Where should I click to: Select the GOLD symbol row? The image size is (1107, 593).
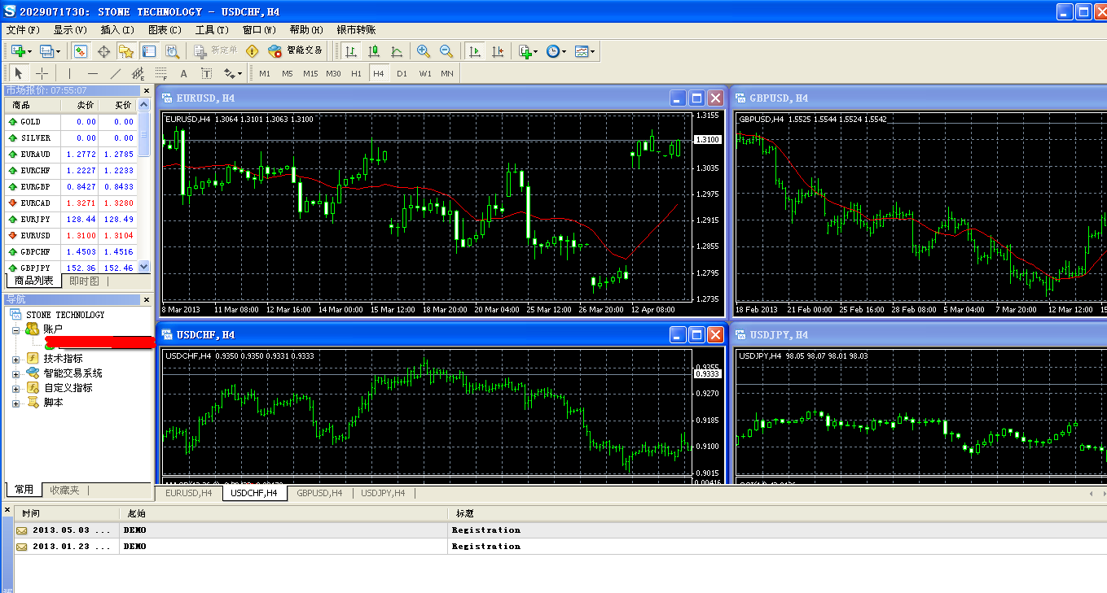click(71, 121)
